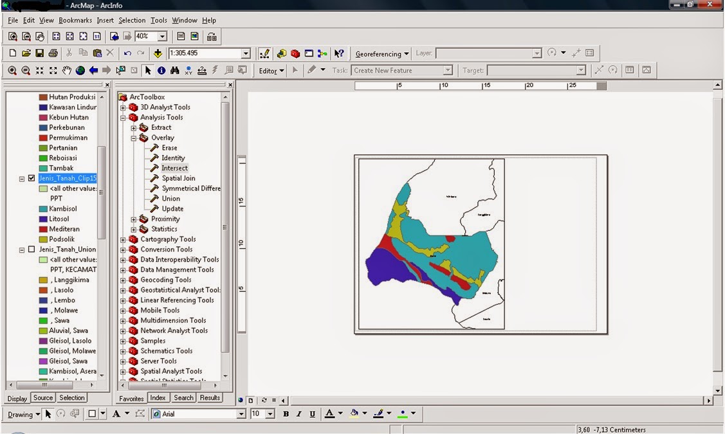725x434 pixels.
Task: Open the Selection menu
Action: click(131, 20)
